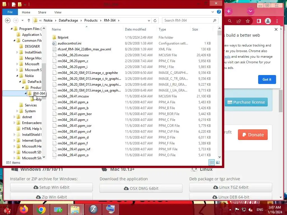Select the rm364__09.41.ppm_bor file
The image size is (287, 215).
click(75, 114)
